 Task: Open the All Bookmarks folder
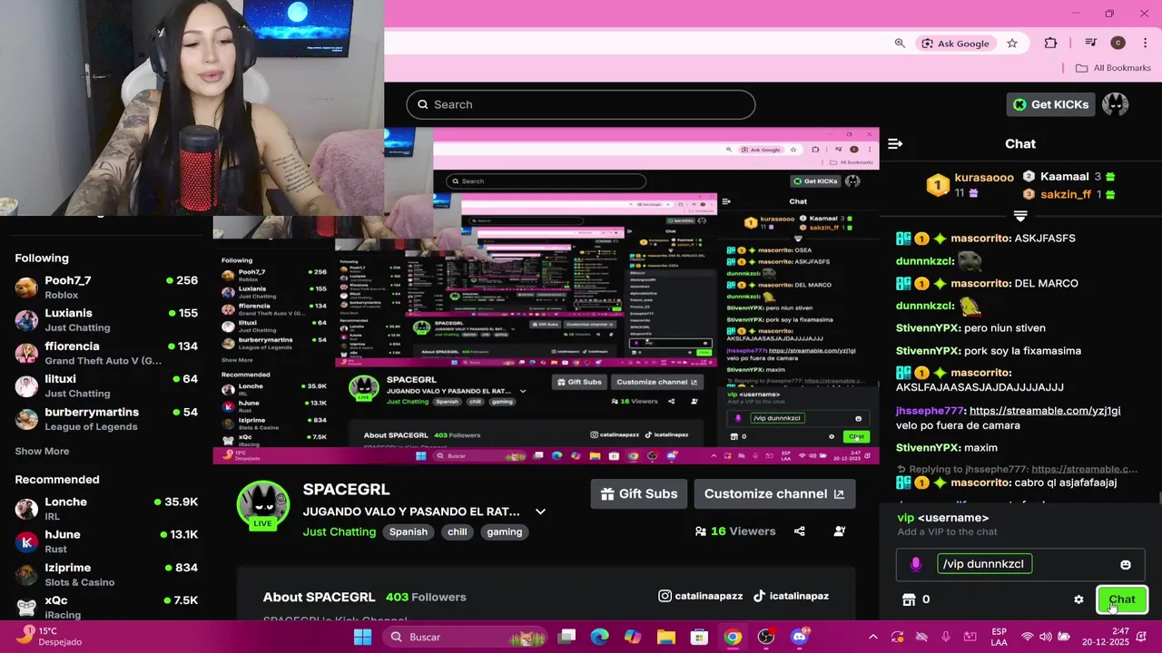(1113, 68)
